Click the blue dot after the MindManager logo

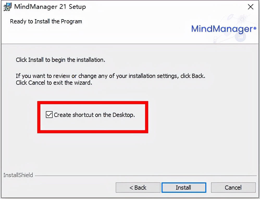255,28
